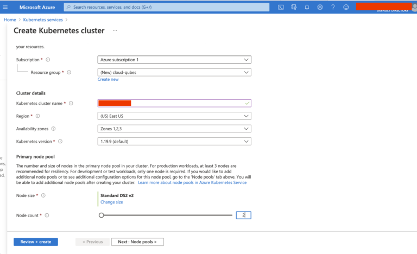This screenshot has width=417, height=254.
Task: Show the notifications bell panel
Action: [307, 7]
